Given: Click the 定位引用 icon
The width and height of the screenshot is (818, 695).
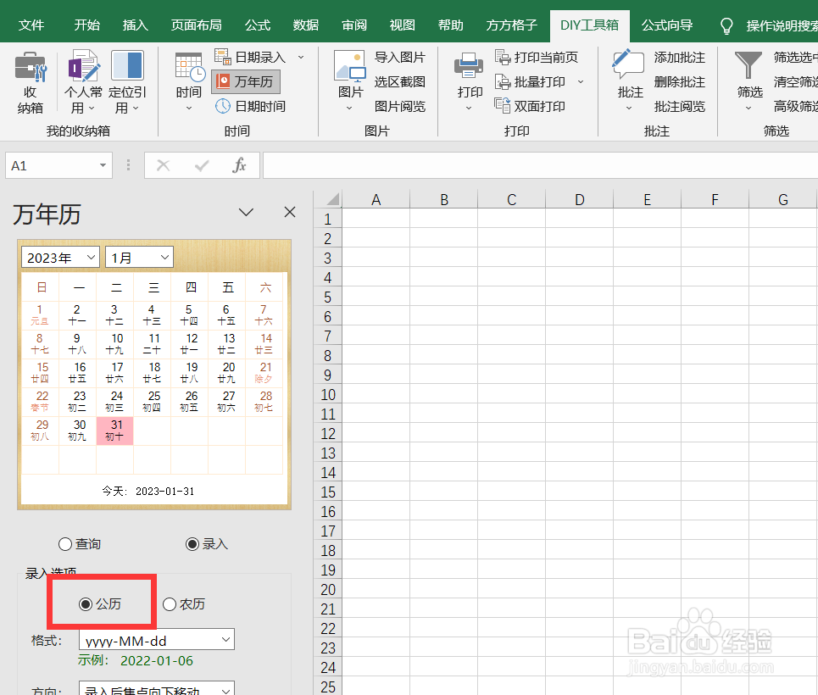Looking at the screenshot, I should [127, 66].
